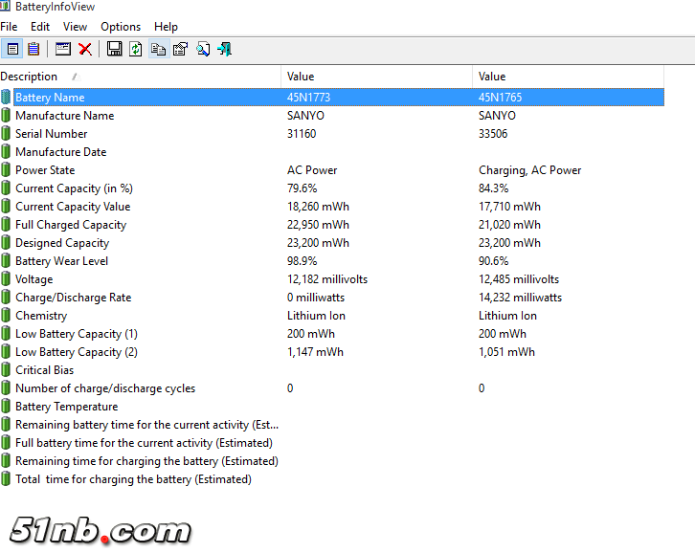Exit via the door icon in the toolbar

(x=225, y=49)
